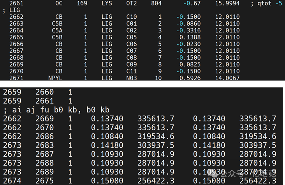Select bond length 0.14180 on 2673 row
Screen dimensions: 285x185
[107, 145]
